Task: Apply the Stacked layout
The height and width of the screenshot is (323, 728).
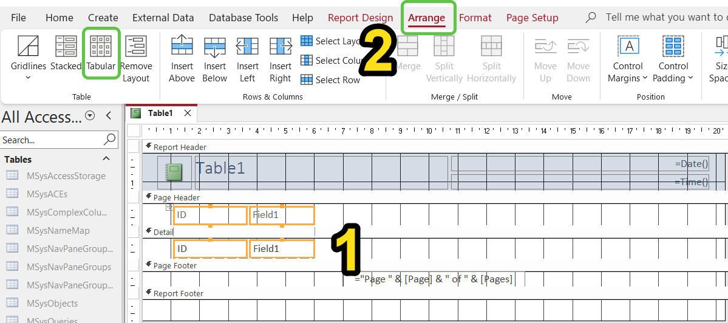Action: pos(66,53)
